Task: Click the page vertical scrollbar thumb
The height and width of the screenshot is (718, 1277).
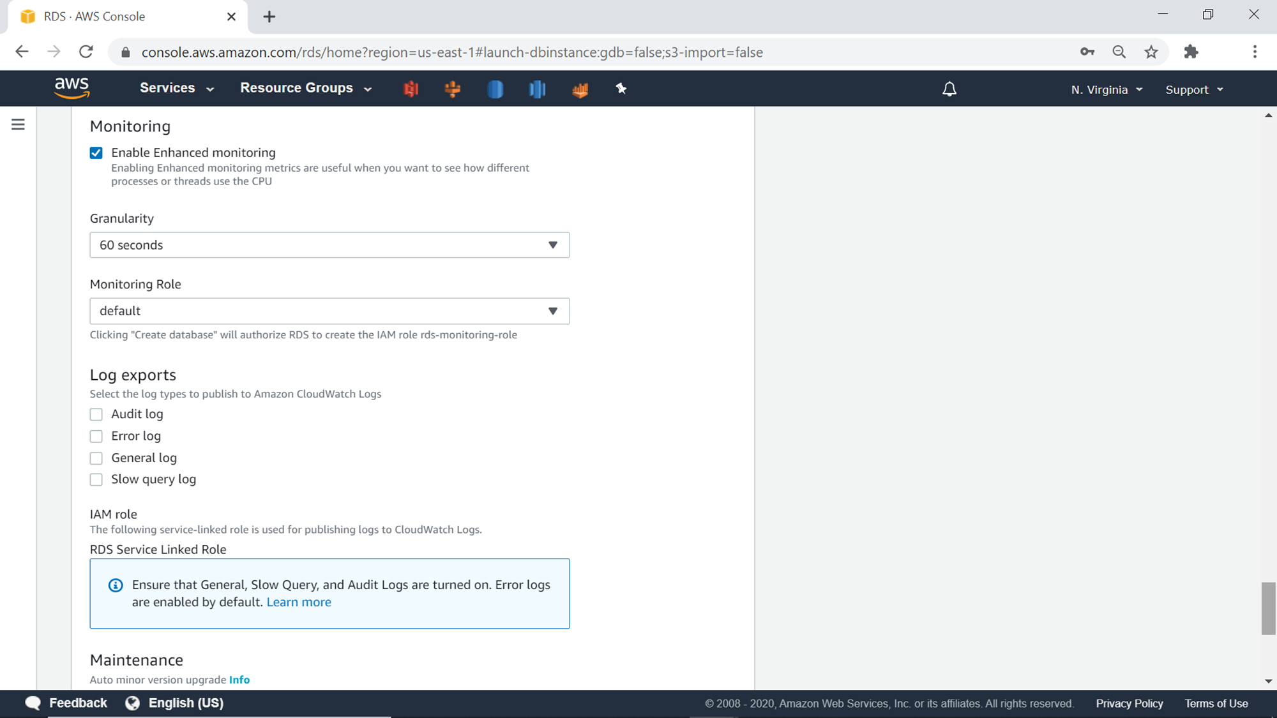Action: tap(1268, 608)
